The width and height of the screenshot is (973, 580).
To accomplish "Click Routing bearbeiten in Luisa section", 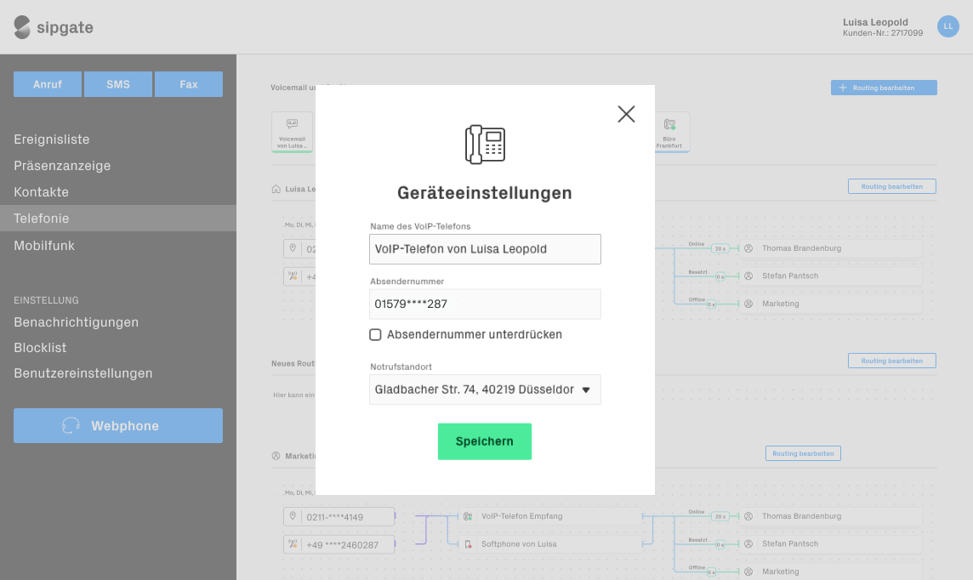I will (x=891, y=186).
